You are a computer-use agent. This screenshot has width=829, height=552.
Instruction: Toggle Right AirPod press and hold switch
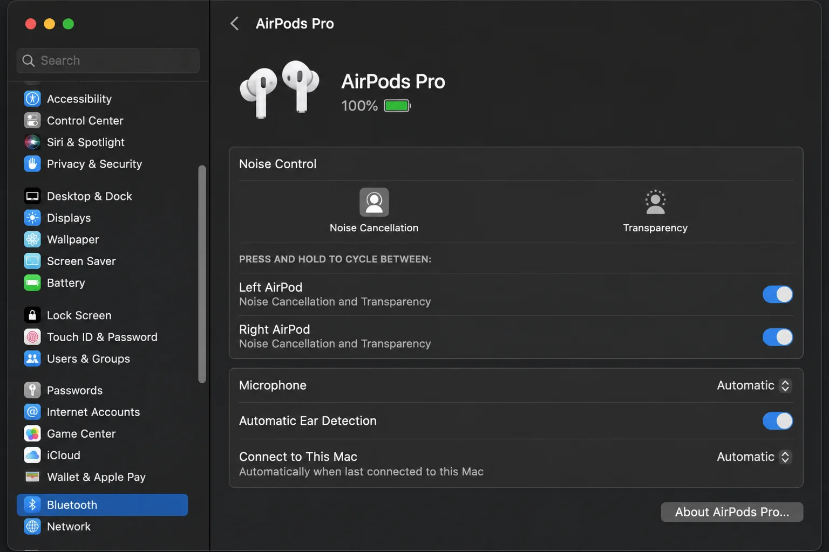pyautogui.click(x=777, y=337)
